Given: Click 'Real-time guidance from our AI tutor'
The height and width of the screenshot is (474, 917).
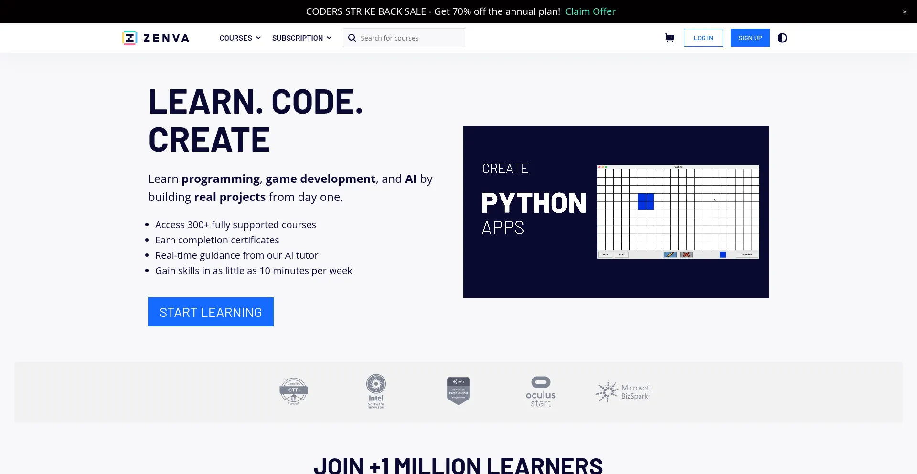Looking at the screenshot, I should pyautogui.click(x=236, y=255).
